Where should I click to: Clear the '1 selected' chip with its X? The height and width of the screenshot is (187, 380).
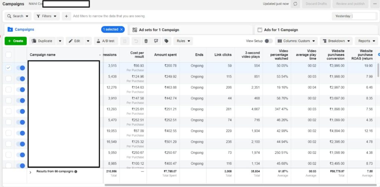pyautogui.click(x=122, y=30)
